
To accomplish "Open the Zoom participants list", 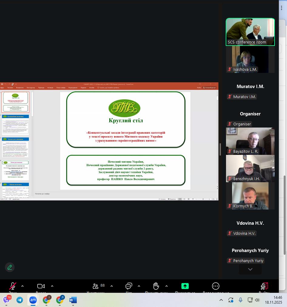I will pos(96,286).
